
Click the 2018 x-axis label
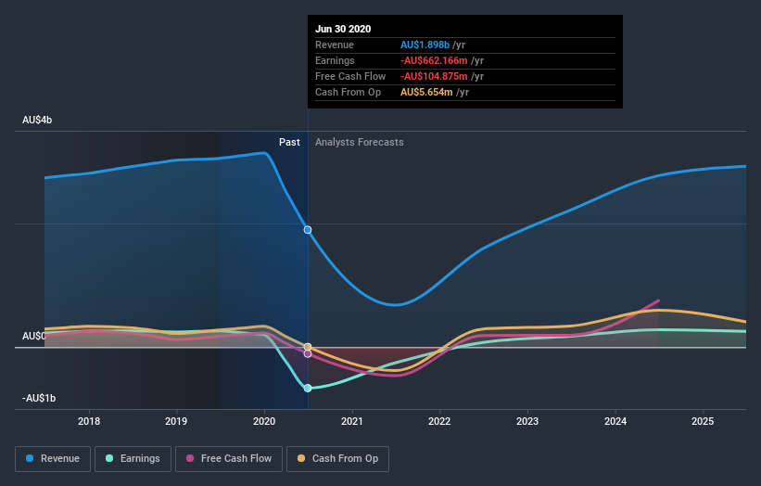89,421
